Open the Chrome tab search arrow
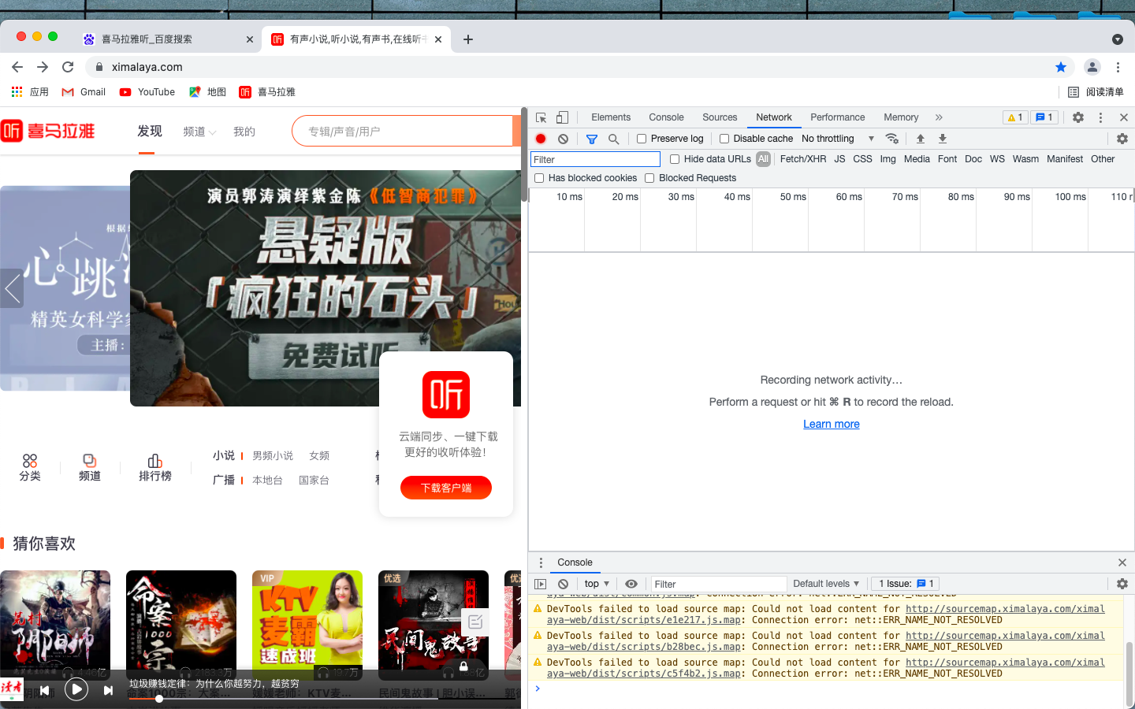 click(x=1118, y=39)
